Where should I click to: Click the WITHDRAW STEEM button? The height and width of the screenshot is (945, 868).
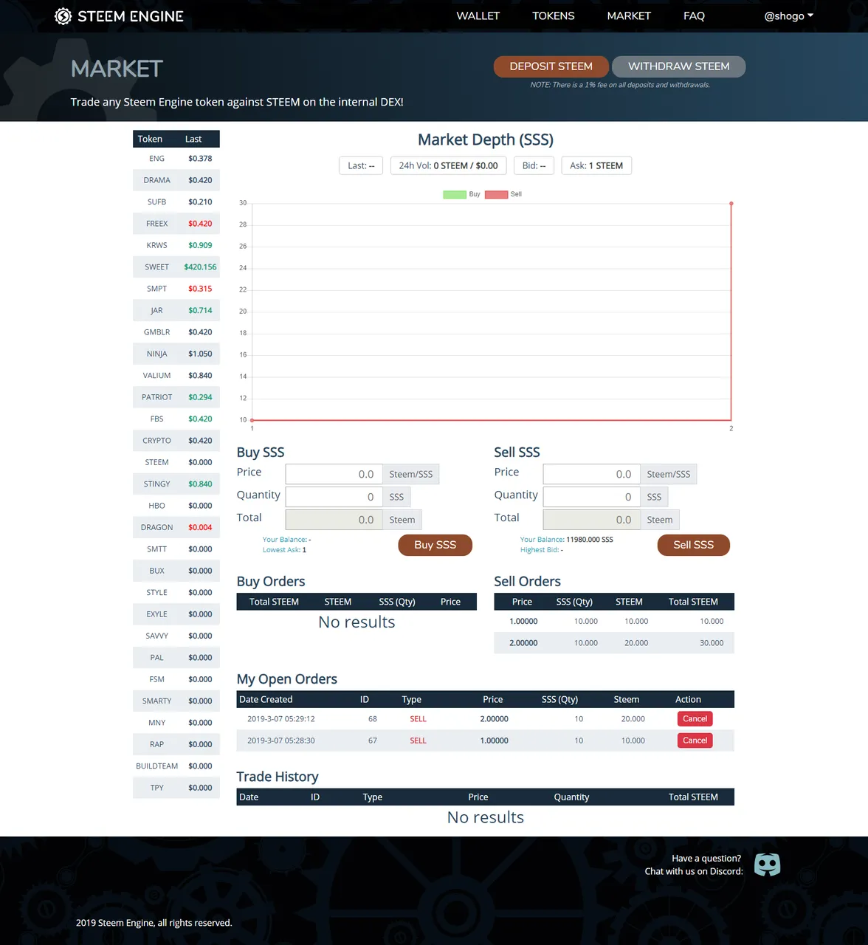678,66
